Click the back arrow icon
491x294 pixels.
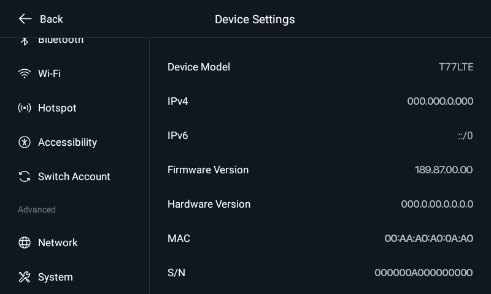(x=25, y=19)
